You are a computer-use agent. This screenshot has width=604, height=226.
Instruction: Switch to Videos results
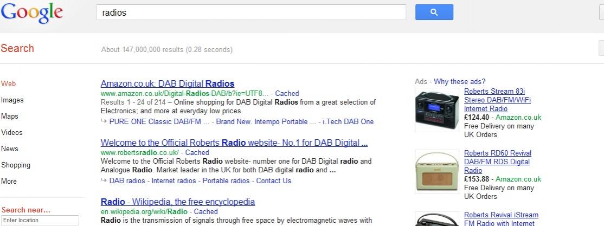[x=12, y=132]
